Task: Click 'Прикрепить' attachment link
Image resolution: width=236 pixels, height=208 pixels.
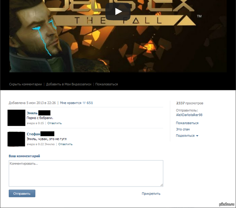Action: 151,194
